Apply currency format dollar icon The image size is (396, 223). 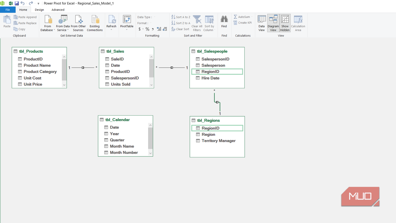[x=140, y=29]
